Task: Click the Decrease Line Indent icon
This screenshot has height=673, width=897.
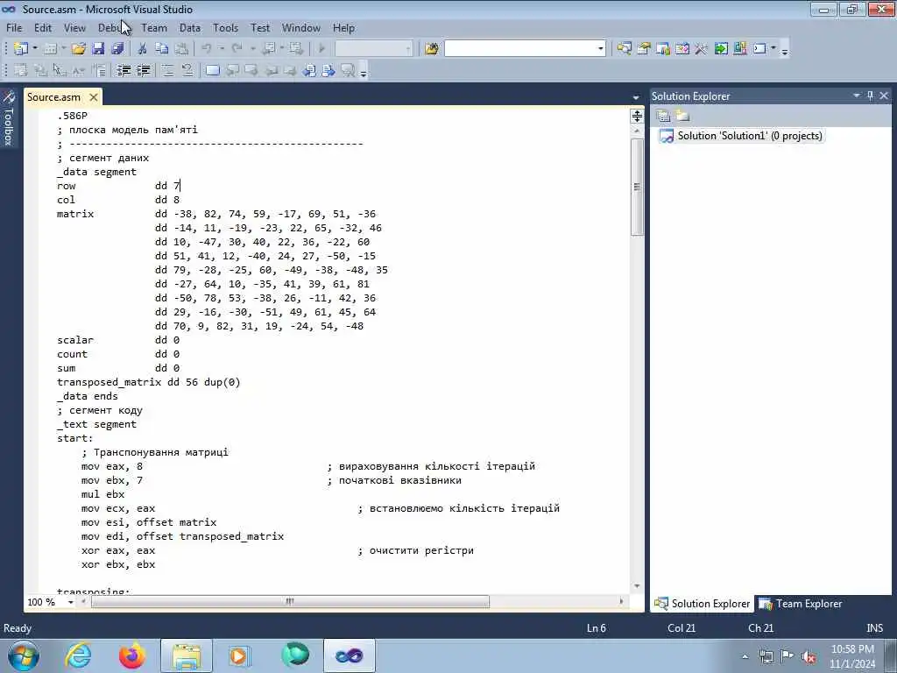Action: (124, 70)
